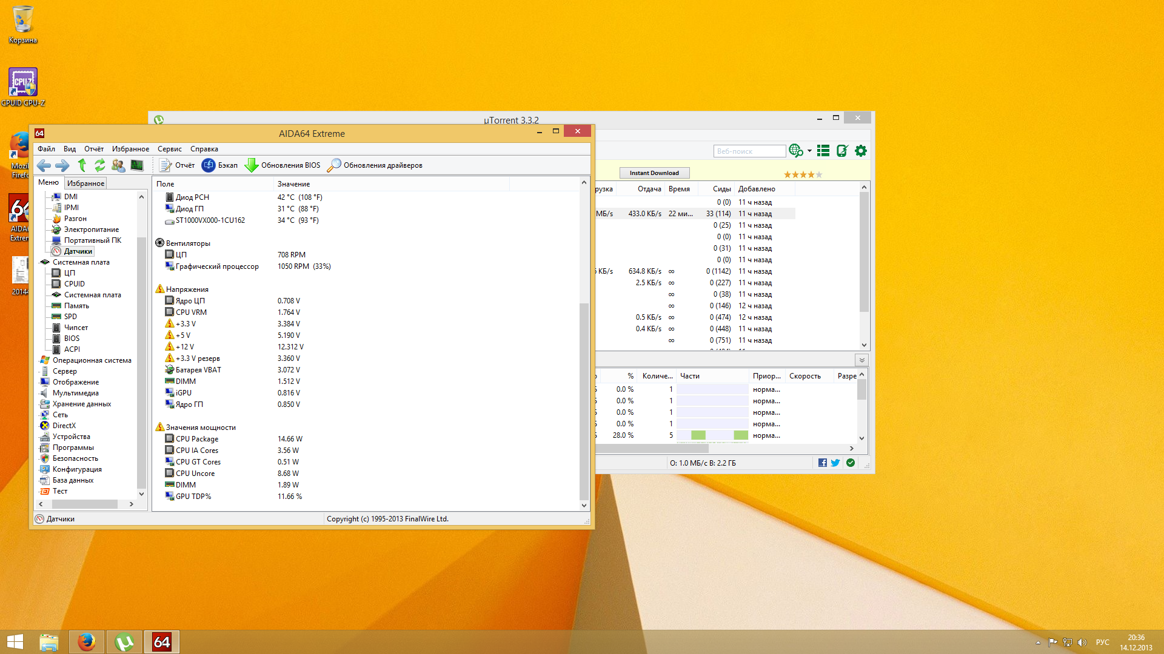Click the Twitter icon in uTorrent status bar

[835, 463]
